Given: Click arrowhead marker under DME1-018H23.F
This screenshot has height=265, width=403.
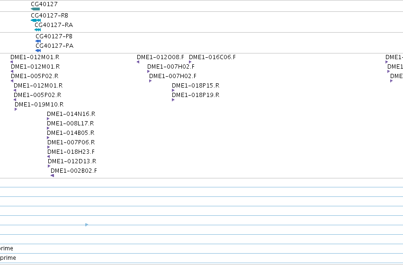Looking at the screenshot, I should (x=49, y=157).
